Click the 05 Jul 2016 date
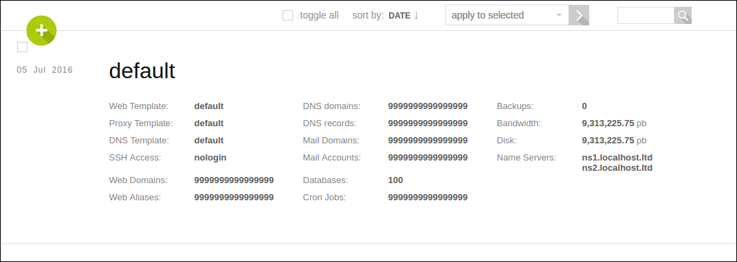The image size is (737, 262). coord(45,70)
